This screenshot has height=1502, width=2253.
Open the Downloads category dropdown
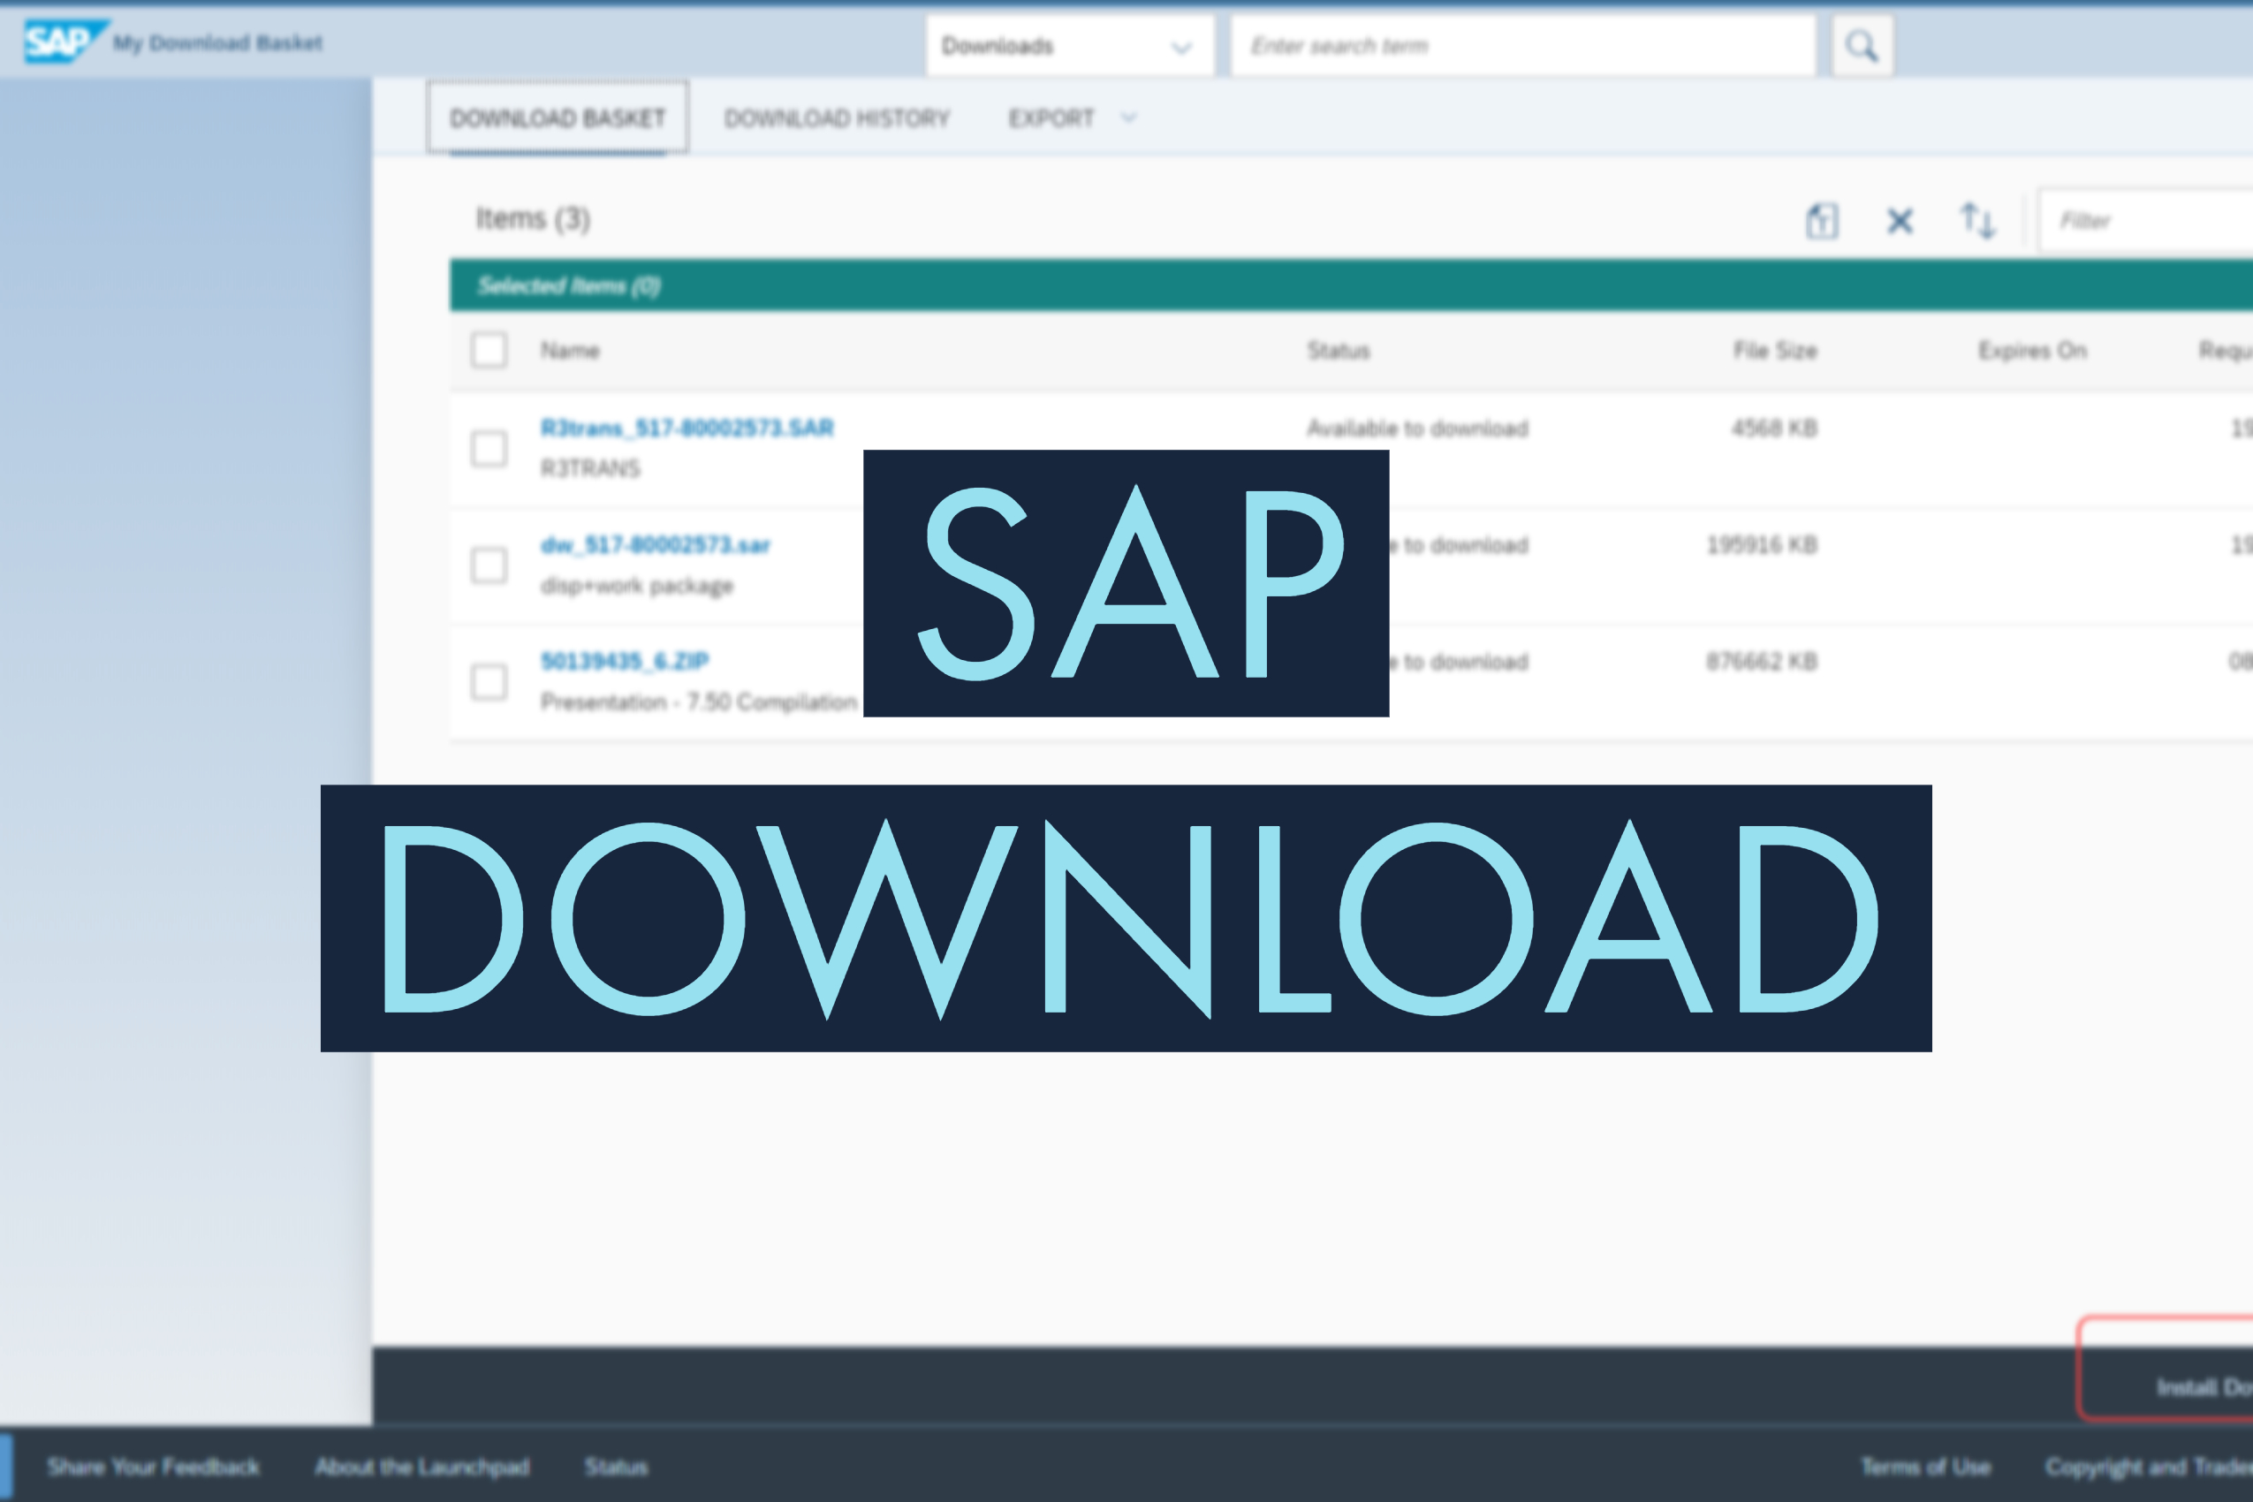[1070, 45]
